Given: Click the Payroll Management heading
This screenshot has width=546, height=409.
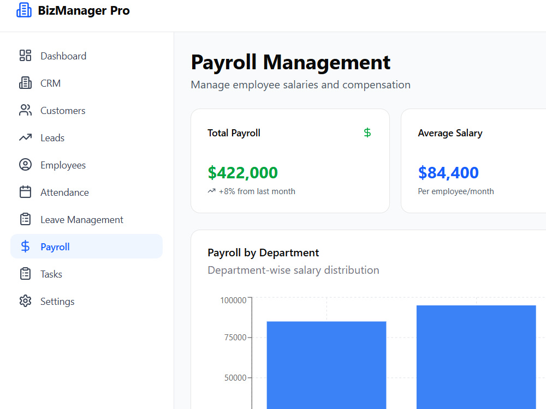Looking at the screenshot, I should [291, 63].
